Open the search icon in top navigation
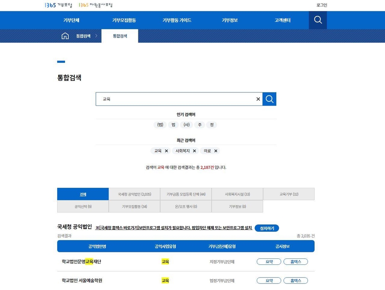This screenshot has width=385, height=290. [318, 20]
